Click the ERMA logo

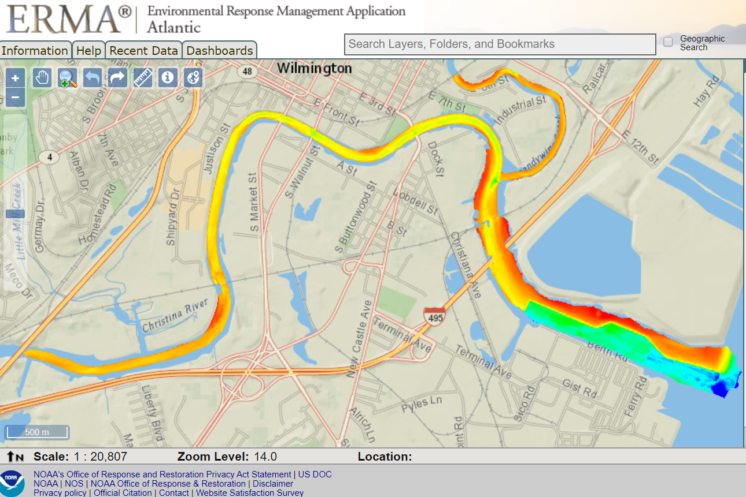click(68, 18)
